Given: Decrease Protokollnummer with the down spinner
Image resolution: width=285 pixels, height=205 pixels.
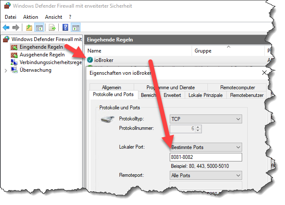Looking at the screenshot, I should coord(198,131).
